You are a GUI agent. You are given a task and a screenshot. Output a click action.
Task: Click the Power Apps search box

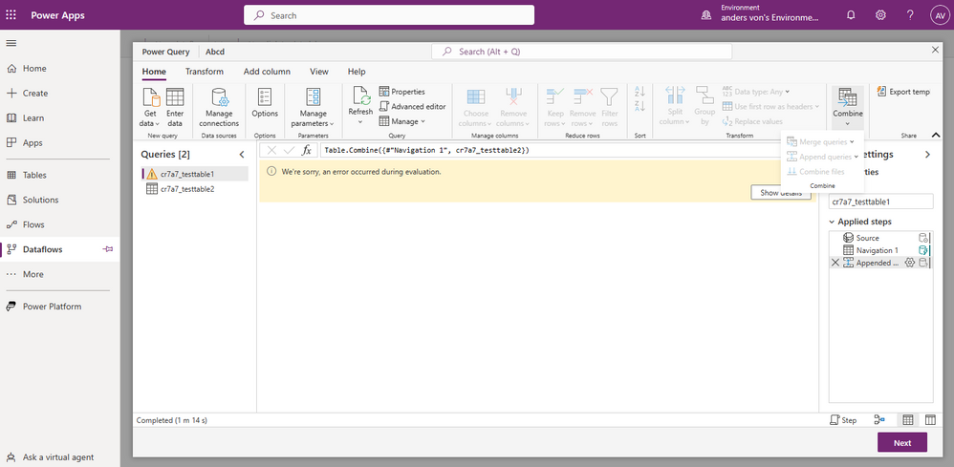[x=389, y=15]
